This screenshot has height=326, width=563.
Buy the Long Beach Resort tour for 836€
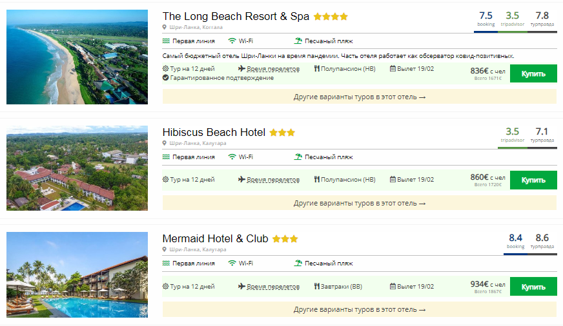click(533, 73)
